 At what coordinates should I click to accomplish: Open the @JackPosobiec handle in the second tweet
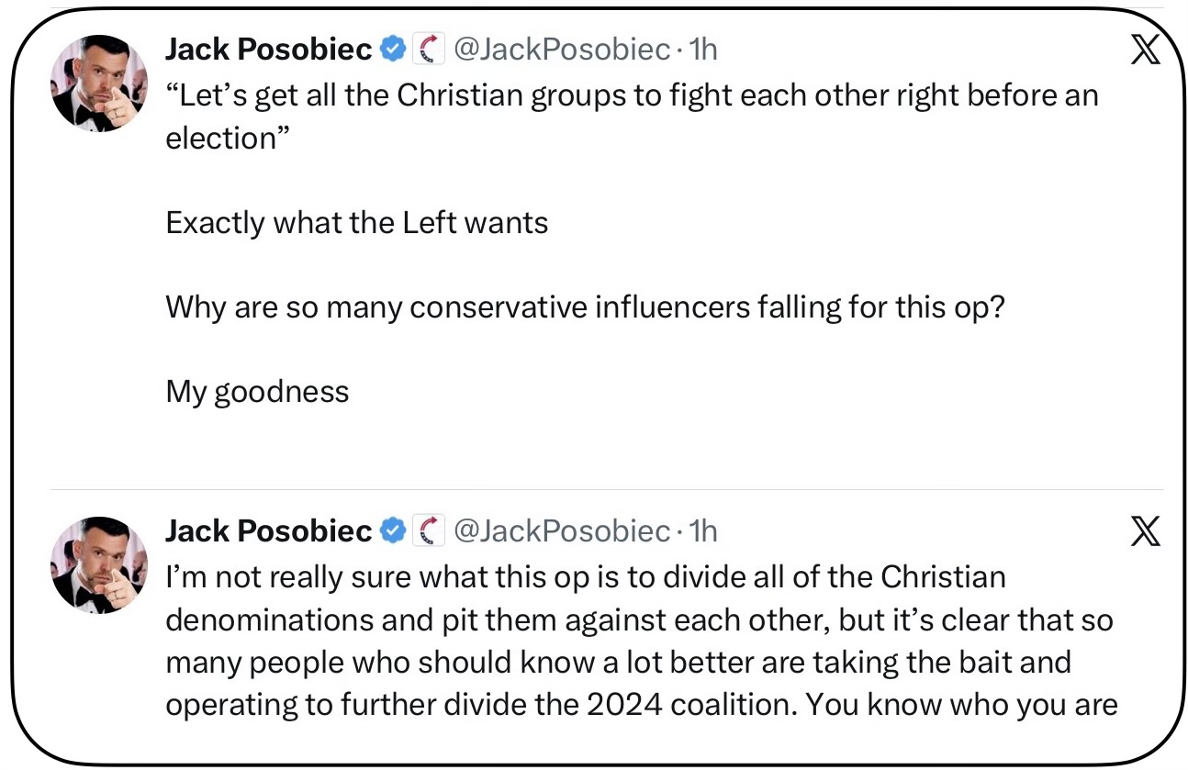coord(562,530)
